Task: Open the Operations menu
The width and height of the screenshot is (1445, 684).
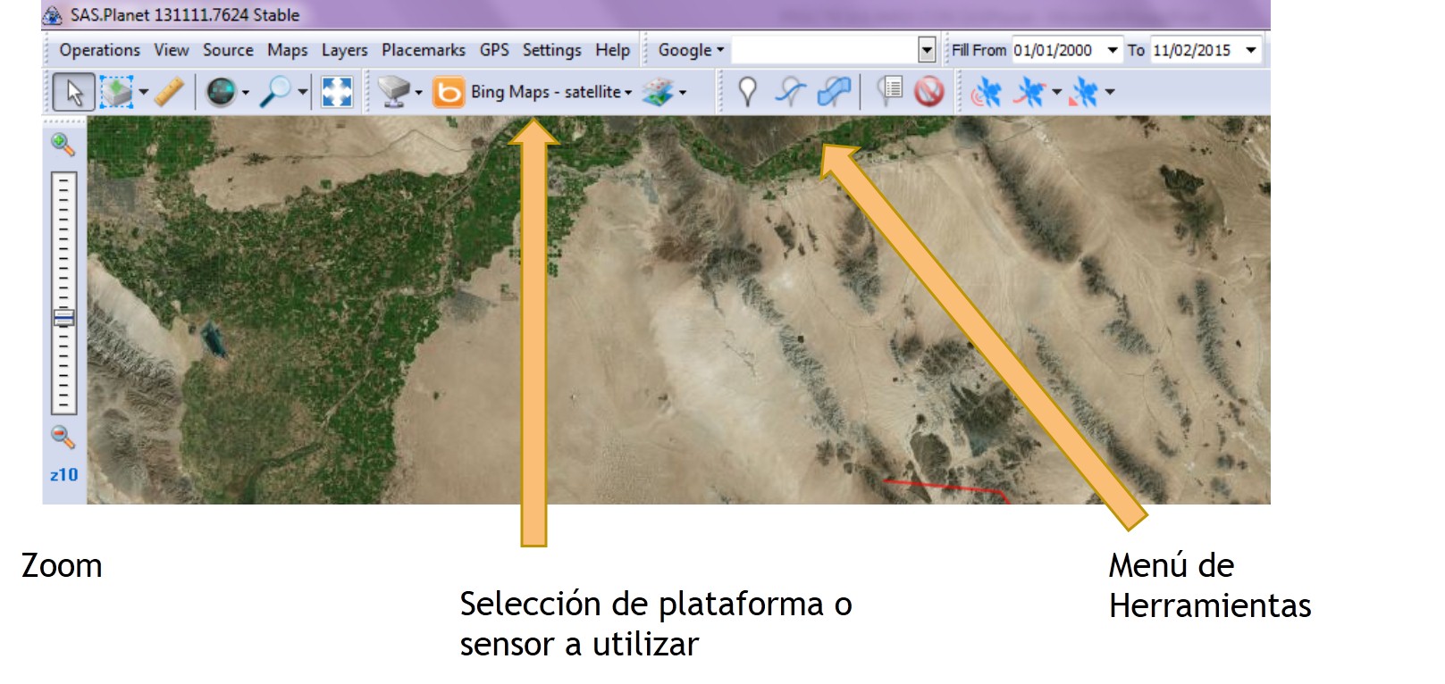Action: tap(99, 51)
